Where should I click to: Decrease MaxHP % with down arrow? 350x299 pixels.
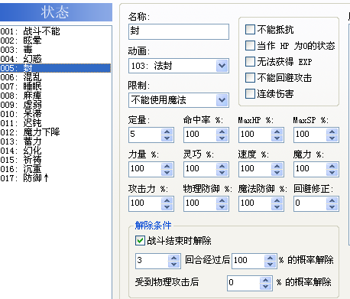coord(277,138)
